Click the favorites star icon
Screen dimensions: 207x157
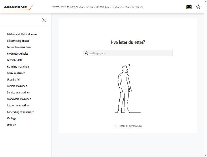pyautogui.click(x=198, y=7)
